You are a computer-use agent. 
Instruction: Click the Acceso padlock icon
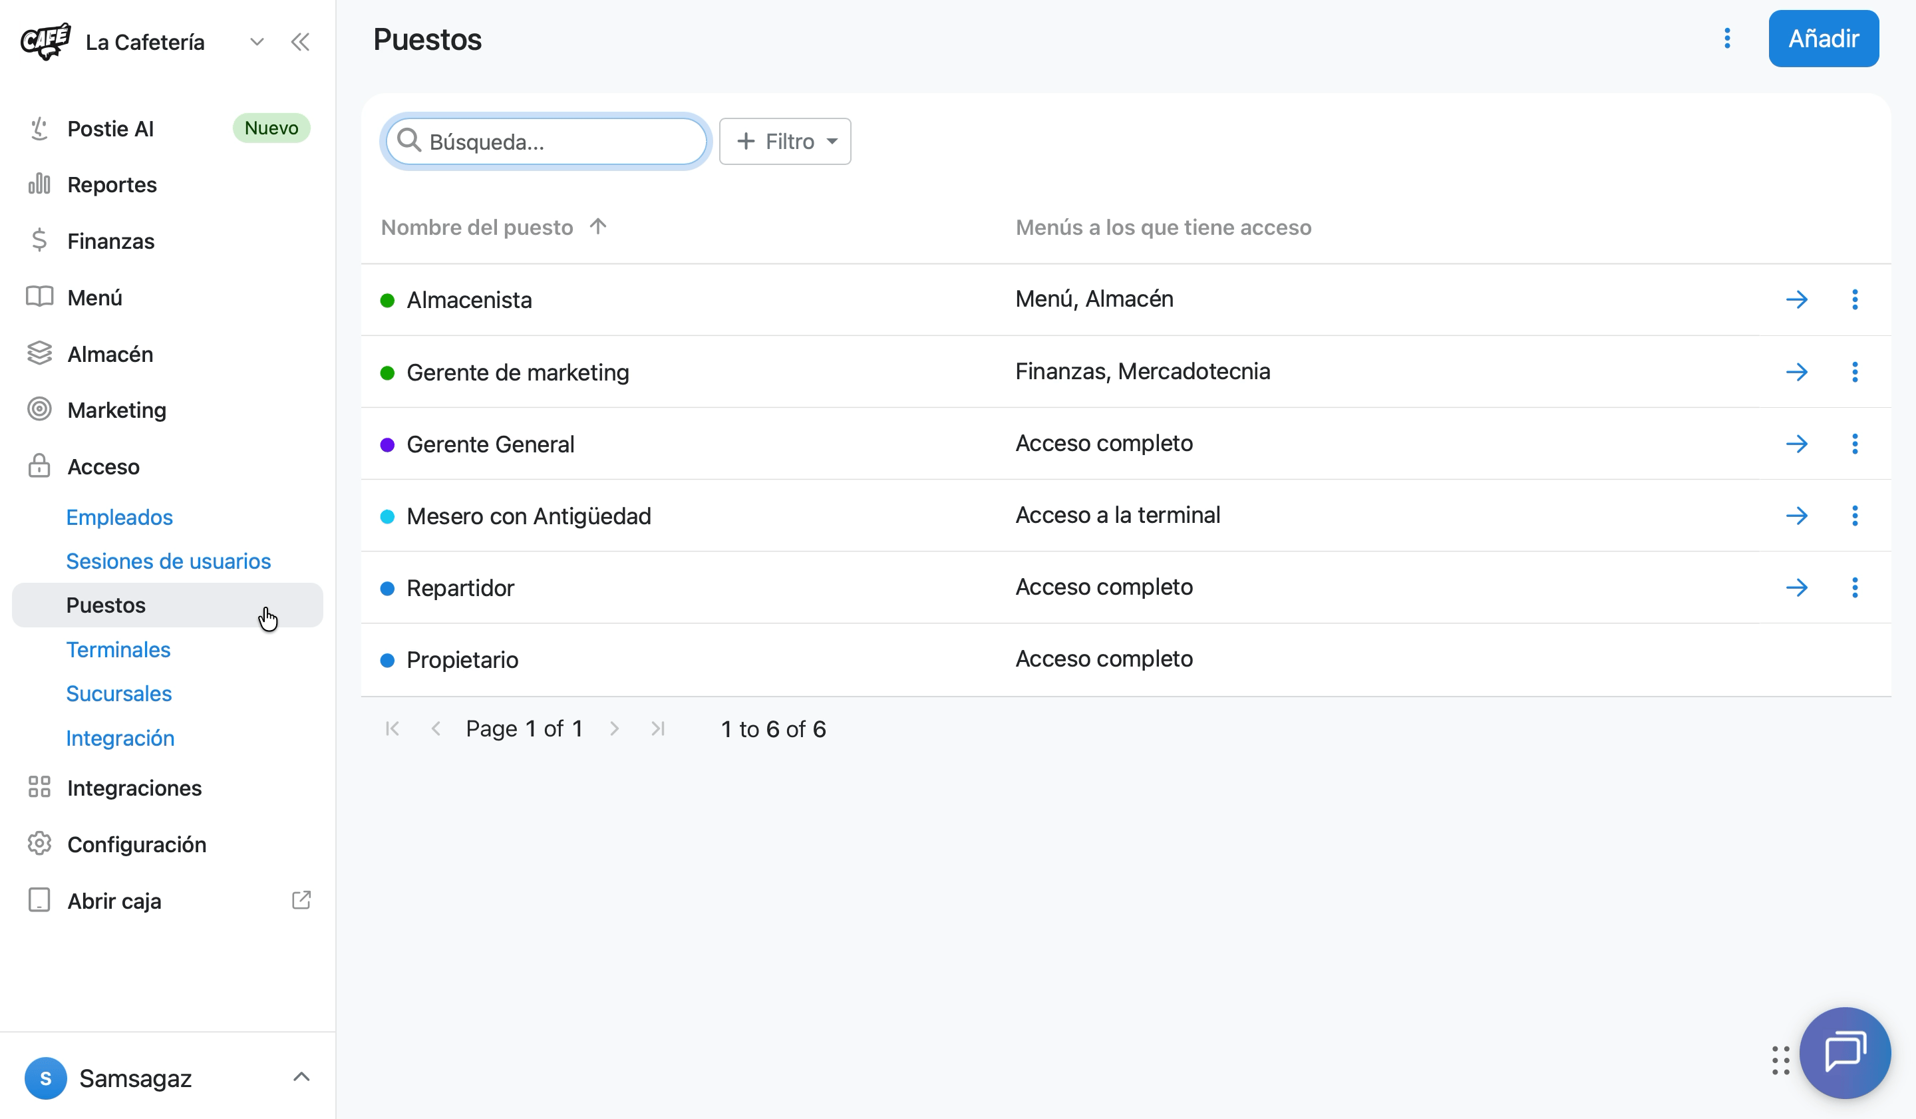tap(39, 466)
